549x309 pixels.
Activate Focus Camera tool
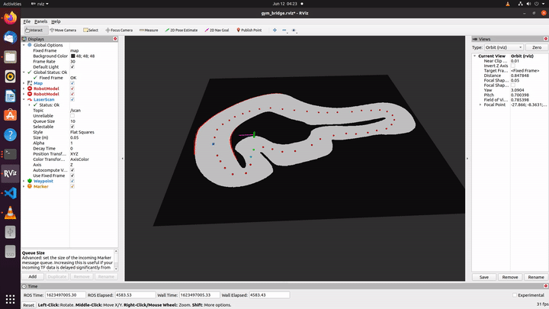(119, 30)
